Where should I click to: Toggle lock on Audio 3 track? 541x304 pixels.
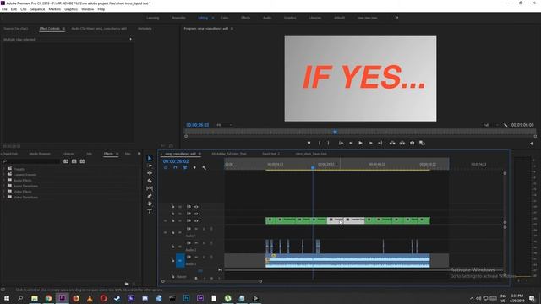point(172,261)
